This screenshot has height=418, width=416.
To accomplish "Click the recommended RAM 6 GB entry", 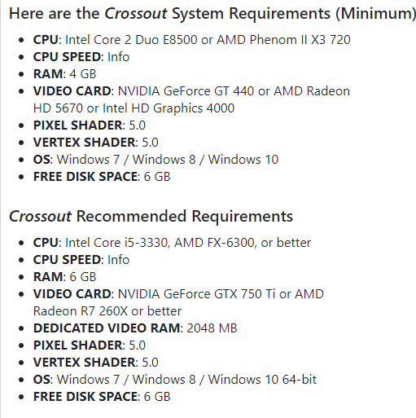I will point(64,277).
